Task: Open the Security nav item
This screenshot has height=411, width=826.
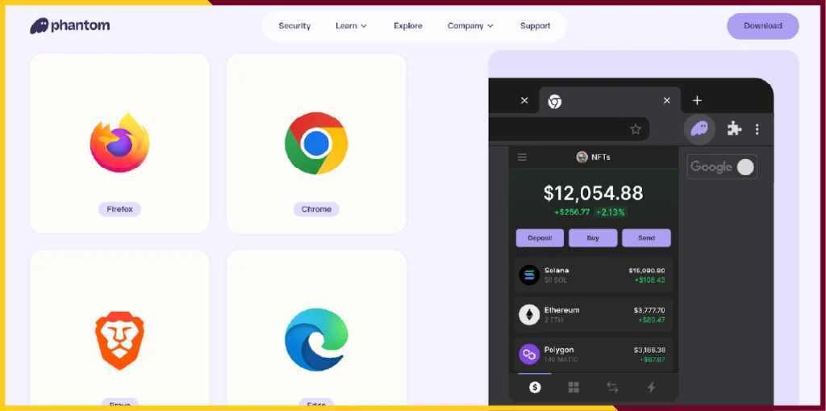Action: [294, 26]
